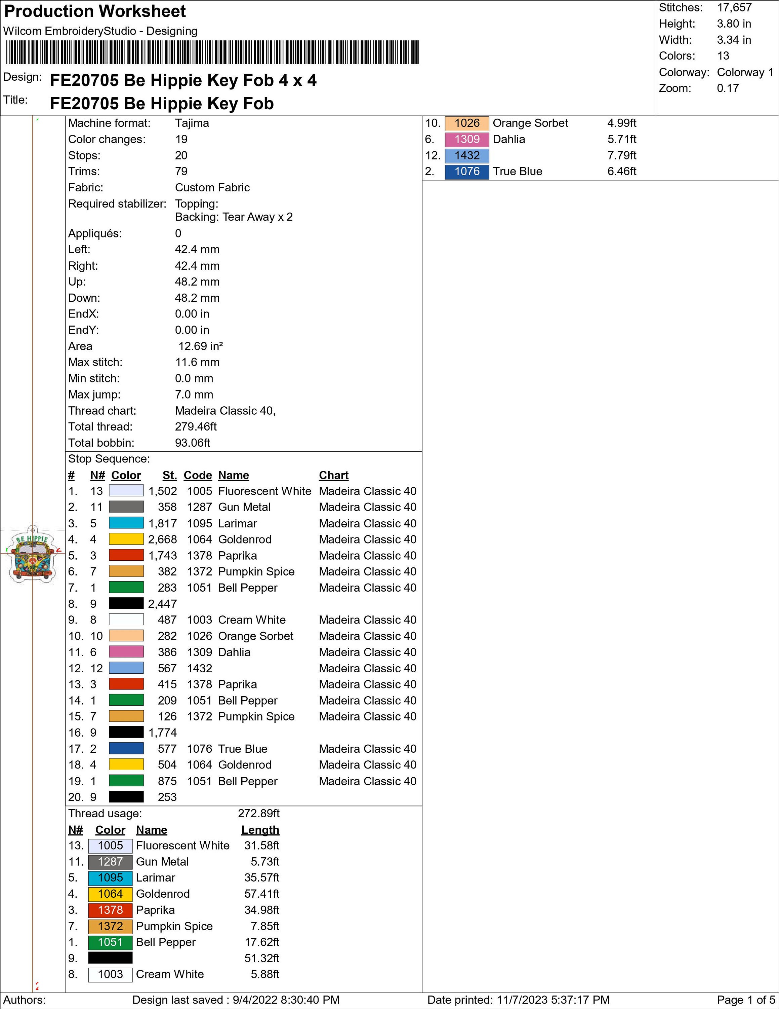Click the stitches value '17,657'
The height and width of the screenshot is (1009, 779).
[734, 7]
